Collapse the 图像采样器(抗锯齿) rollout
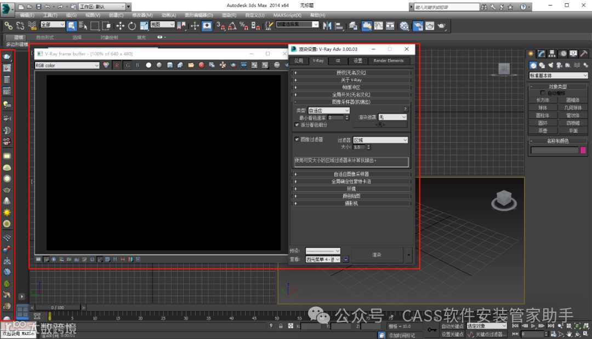Viewport: 592px width, 339px height. pyautogui.click(x=351, y=102)
